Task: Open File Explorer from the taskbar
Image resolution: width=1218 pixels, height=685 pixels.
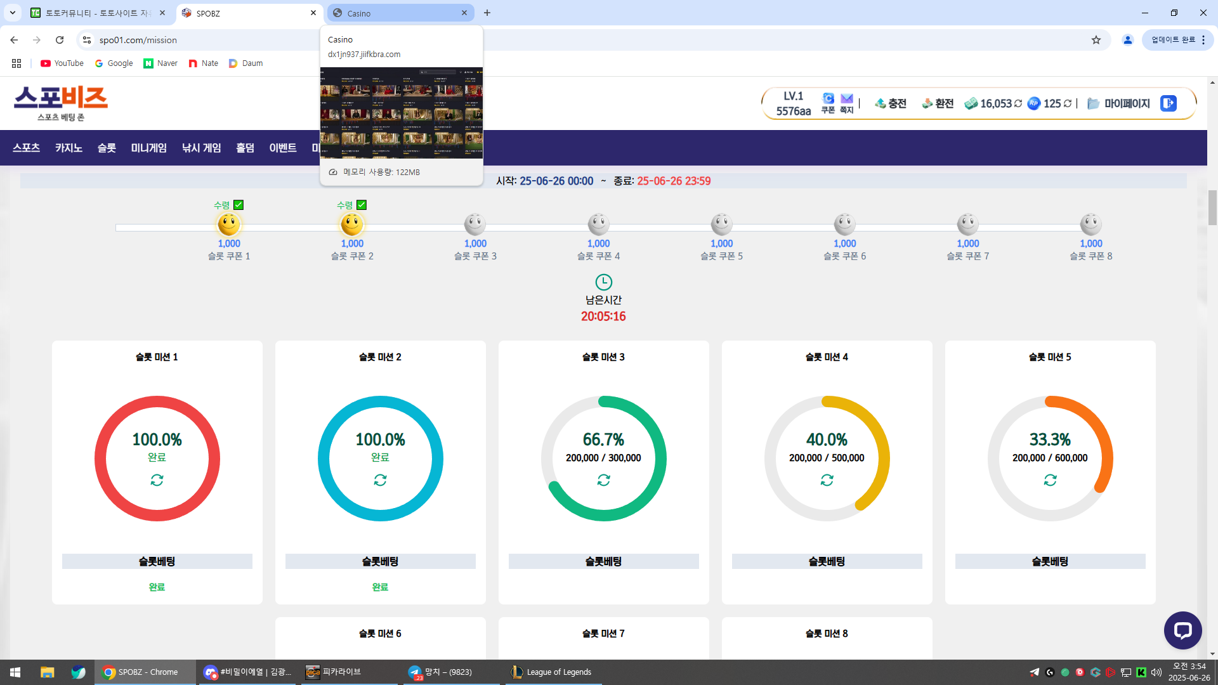Action: [x=47, y=672]
